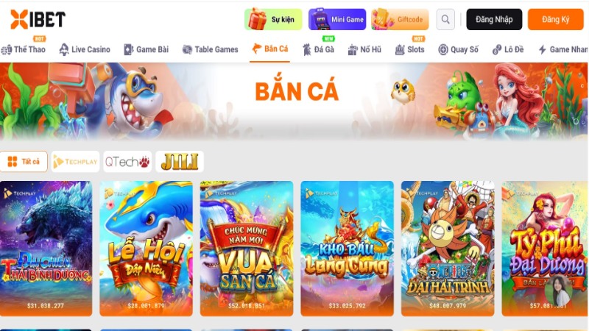
Task: Filter games by QTech provider
Action: click(127, 161)
